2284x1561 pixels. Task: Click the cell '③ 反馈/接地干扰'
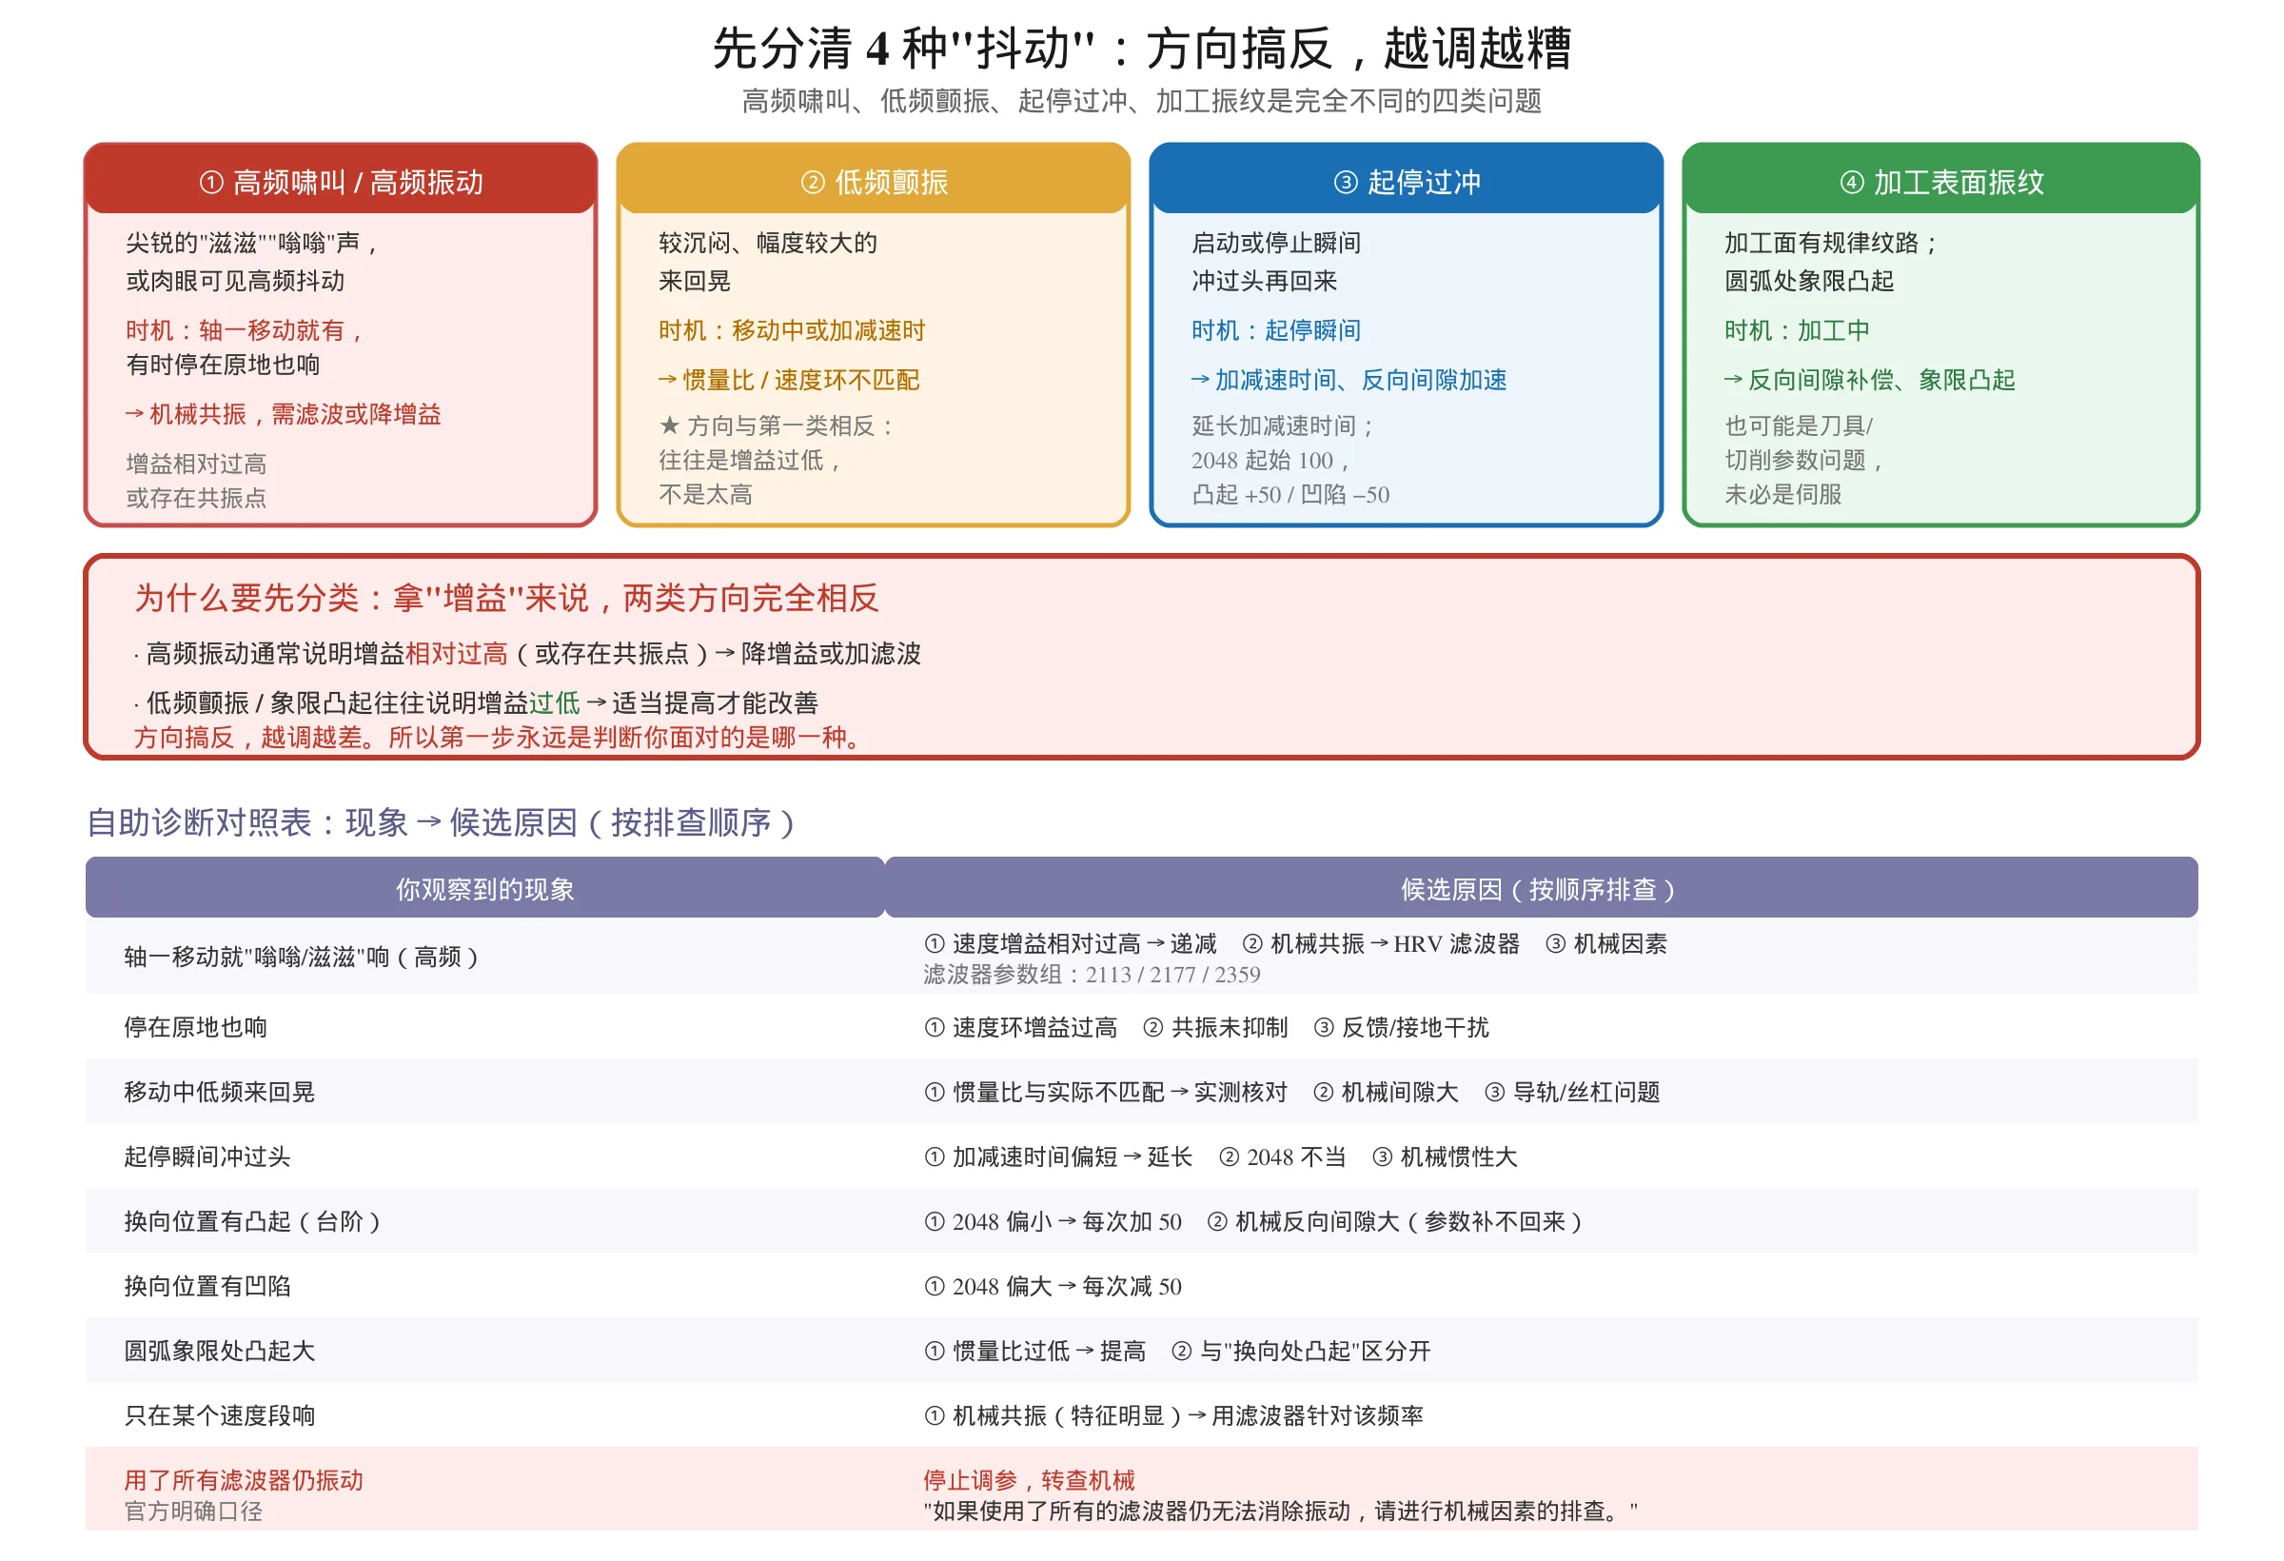pos(1402,1027)
